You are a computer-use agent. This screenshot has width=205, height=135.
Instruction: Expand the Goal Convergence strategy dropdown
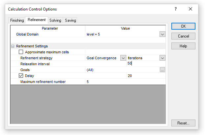pyautogui.click(x=123, y=58)
